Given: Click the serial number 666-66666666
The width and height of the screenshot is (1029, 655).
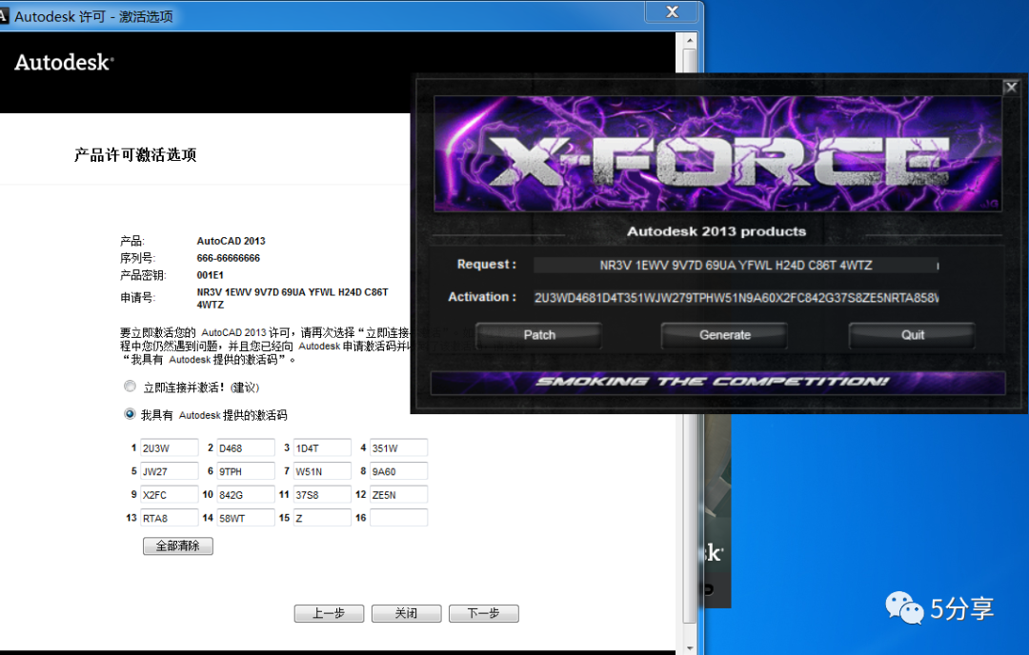Looking at the screenshot, I should tap(229, 258).
